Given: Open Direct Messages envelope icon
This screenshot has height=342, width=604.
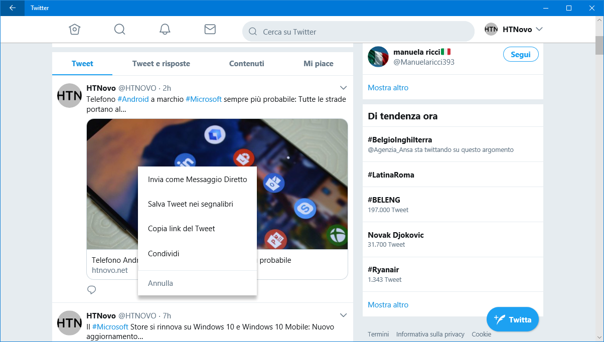Looking at the screenshot, I should [210, 29].
